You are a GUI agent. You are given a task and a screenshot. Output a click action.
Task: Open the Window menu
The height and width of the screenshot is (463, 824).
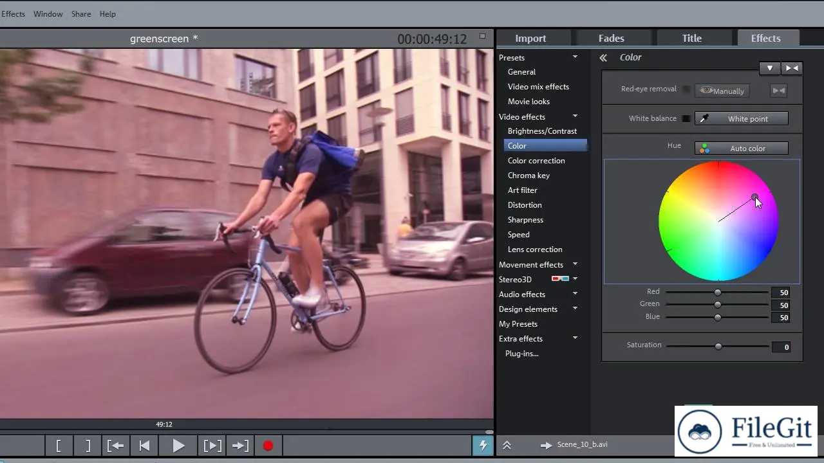pyautogui.click(x=48, y=14)
